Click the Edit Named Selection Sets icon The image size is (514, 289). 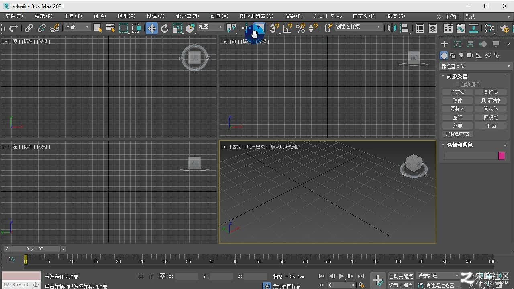coord(328,28)
